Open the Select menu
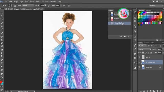This screenshot has width=164, height=92. click(x=32, y=2)
